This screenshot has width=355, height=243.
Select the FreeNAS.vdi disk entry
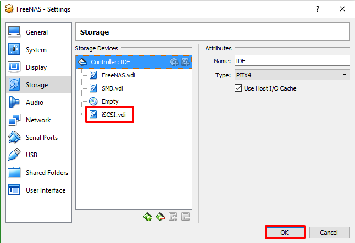point(117,75)
